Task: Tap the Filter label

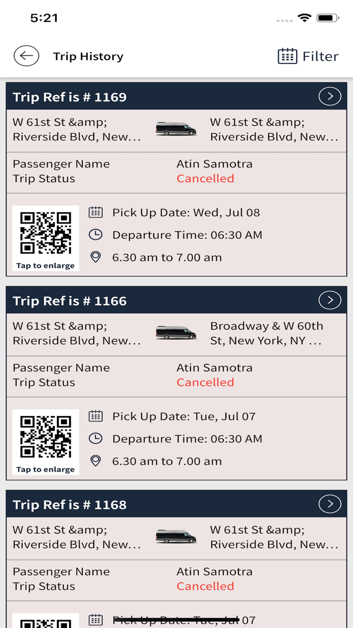Action: click(320, 56)
